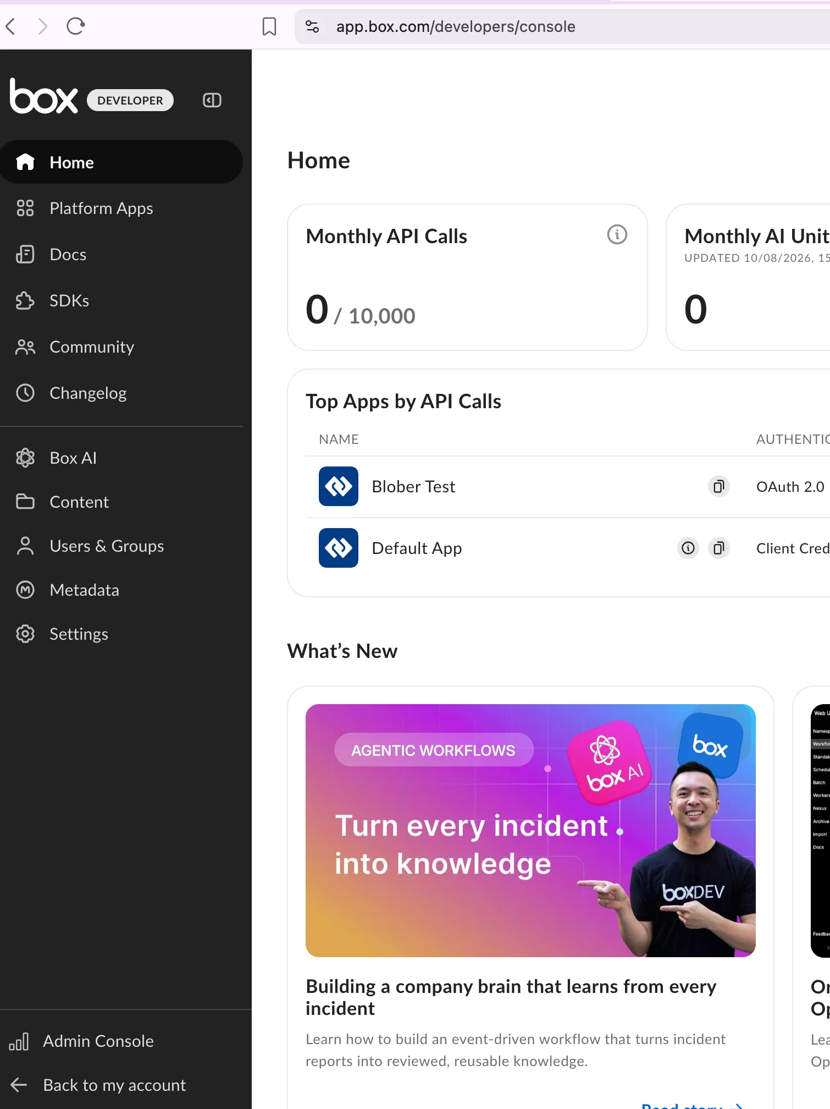Click Admin Console bar chart icon

pyautogui.click(x=19, y=1041)
